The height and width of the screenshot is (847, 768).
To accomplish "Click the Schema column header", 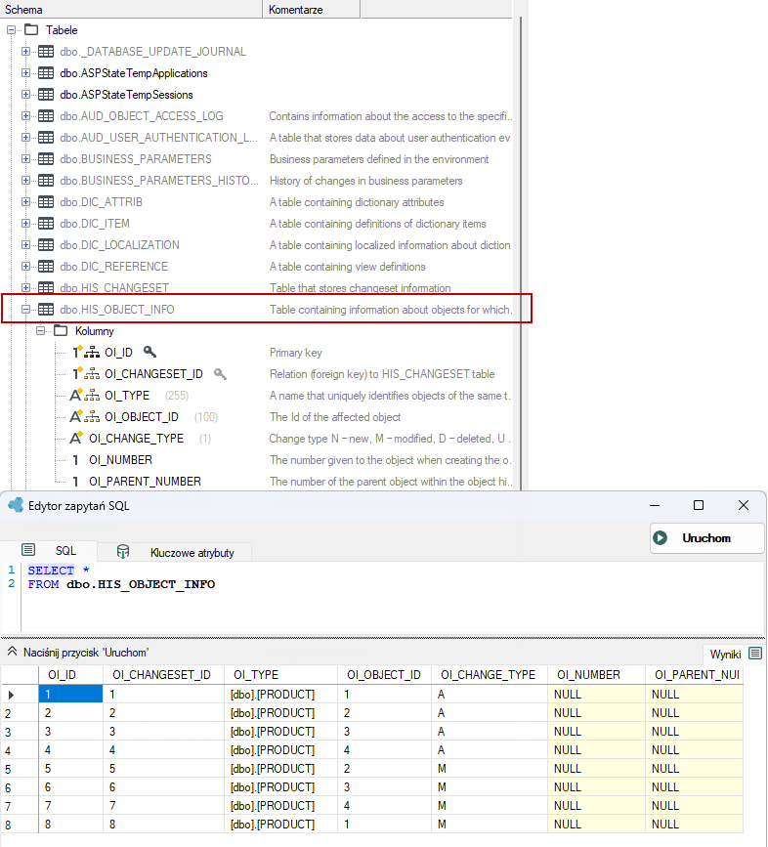I will pos(131,10).
